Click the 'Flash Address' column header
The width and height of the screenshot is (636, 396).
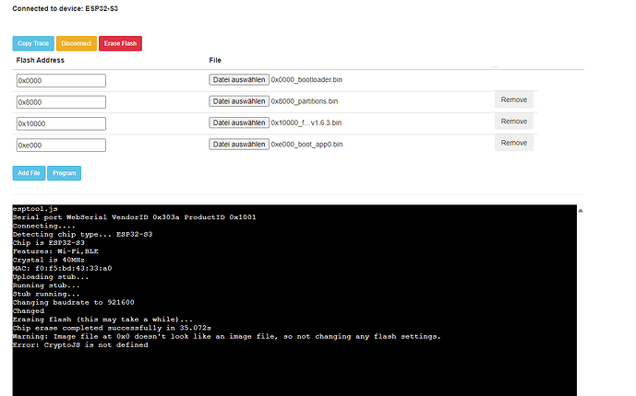(x=41, y=60)
